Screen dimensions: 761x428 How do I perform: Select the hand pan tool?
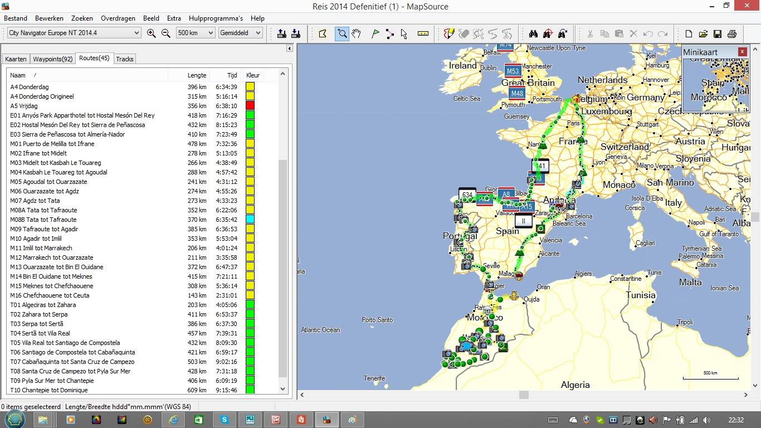[356, 34]
